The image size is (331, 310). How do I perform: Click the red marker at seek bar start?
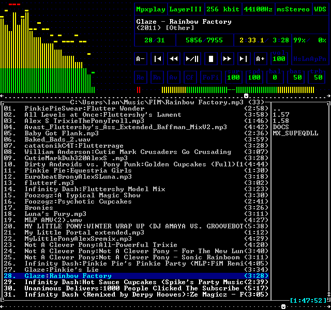coord(139,90)
